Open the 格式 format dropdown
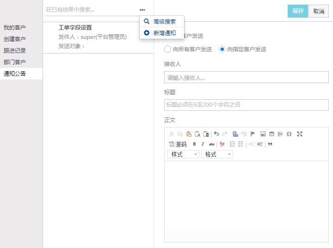 [x=217, y=154]
